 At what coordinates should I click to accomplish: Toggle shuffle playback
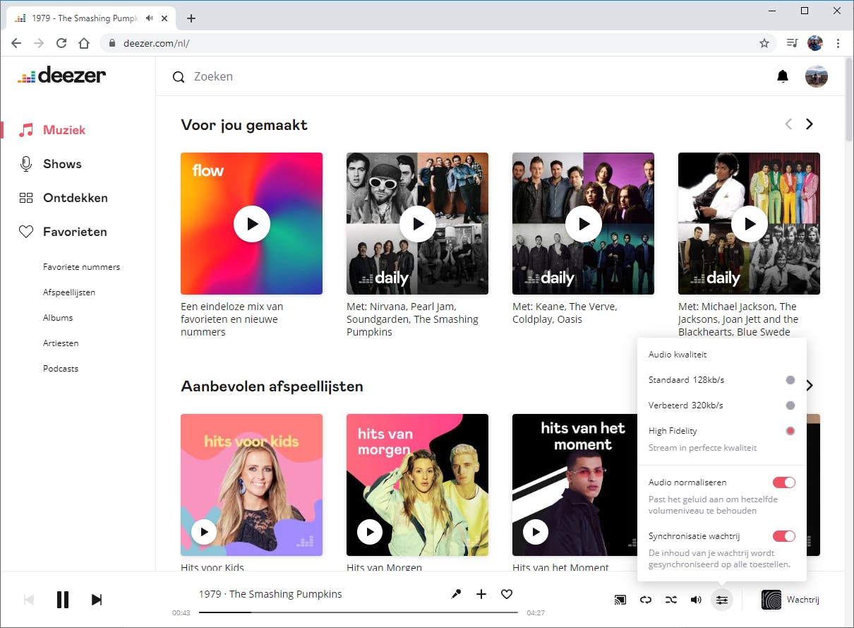click(671, 600)
